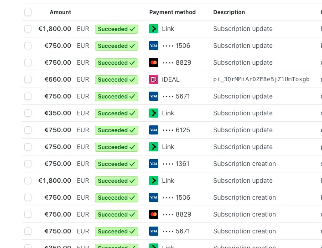Click the Visa icon for card 6125
This screenshot has width=322, height=248.
pyautogui.click(x=154, y=130)
